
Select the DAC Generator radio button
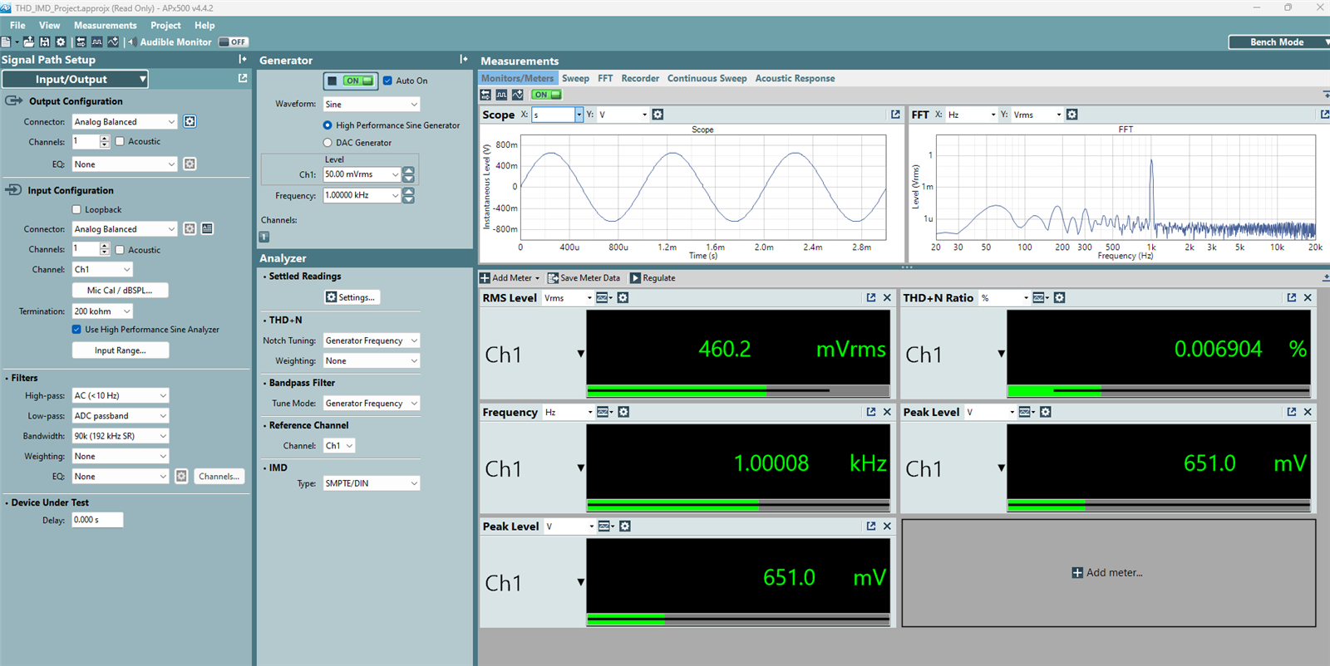tap(328, 143)
